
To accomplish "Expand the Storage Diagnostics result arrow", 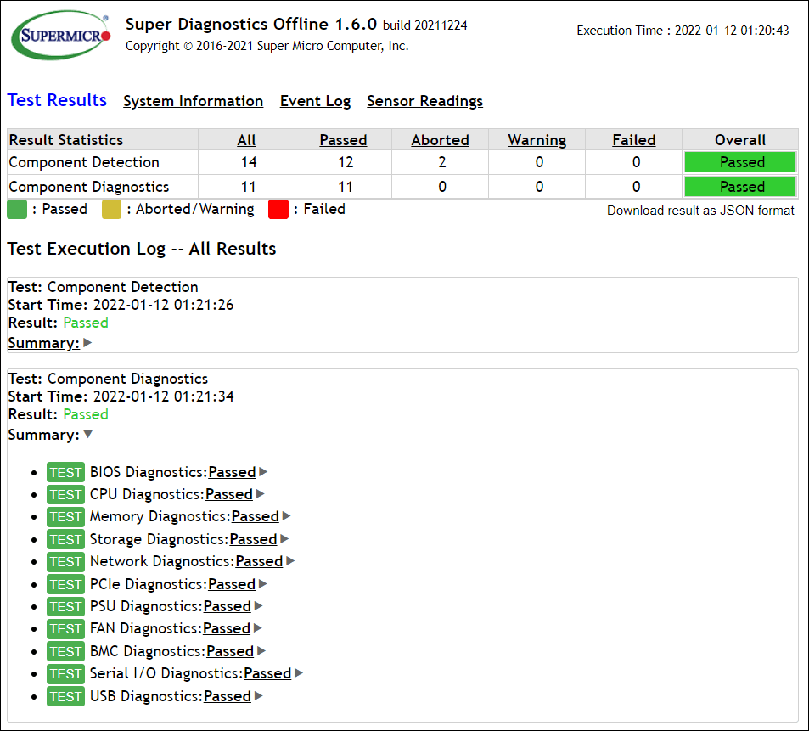I will [284, 539].
